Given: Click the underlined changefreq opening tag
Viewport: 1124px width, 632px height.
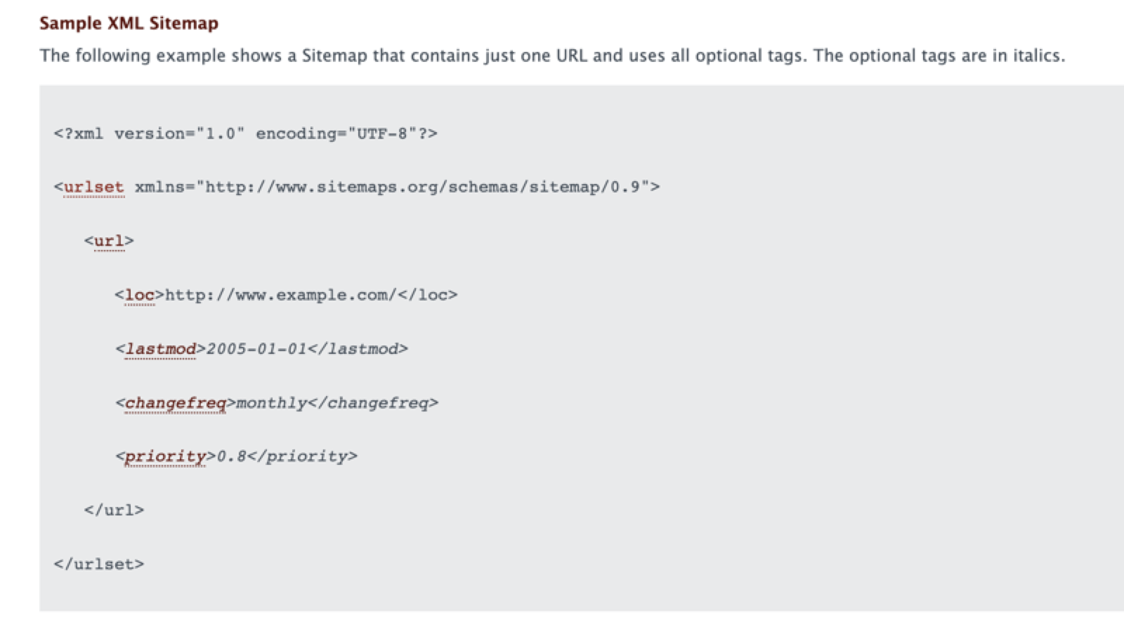Looking at the screenshot, I should click(x=175, y=403).
